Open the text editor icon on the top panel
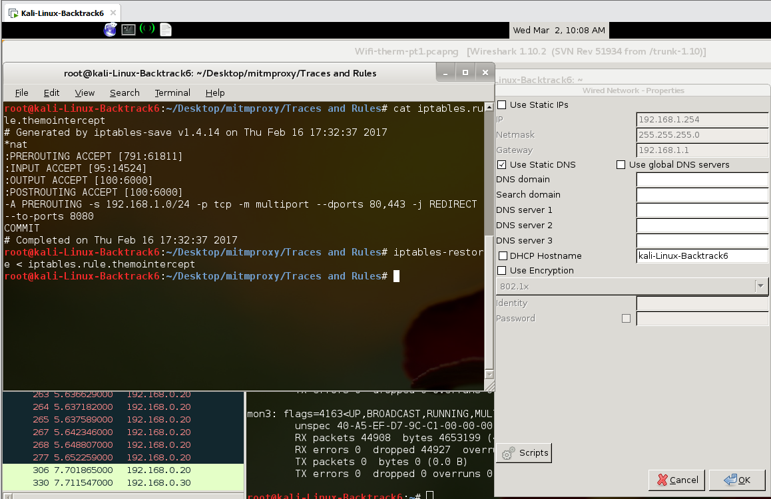The image size is (771, 499). tap(164, 29)
